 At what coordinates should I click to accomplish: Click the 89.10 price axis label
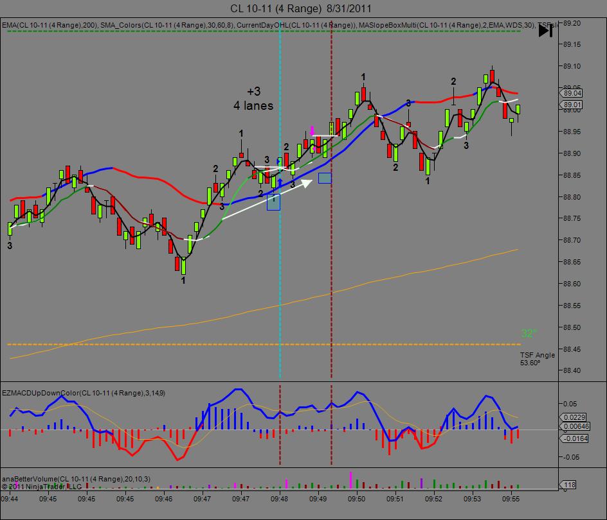click(572, 66)
